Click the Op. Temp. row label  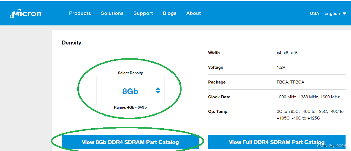(x=218, y=111)
